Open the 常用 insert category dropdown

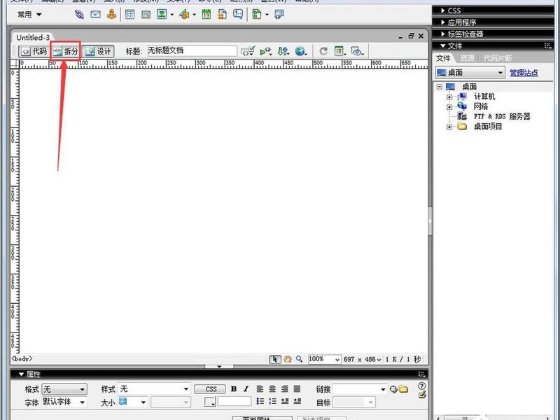pyautogui.click(x=29, y=15)
